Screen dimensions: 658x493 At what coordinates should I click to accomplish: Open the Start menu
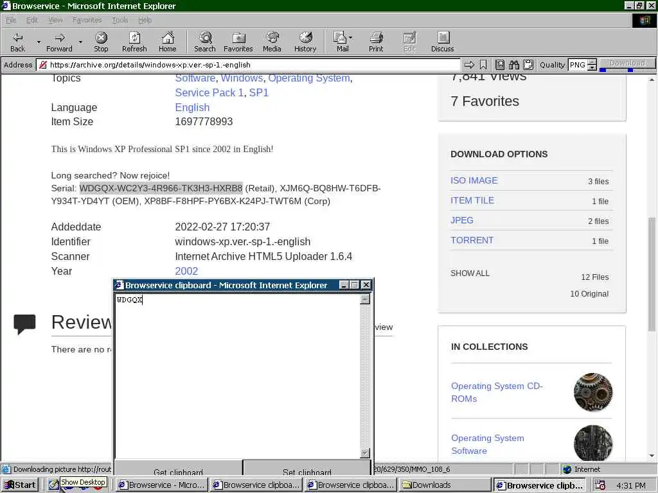click(19, 485)
